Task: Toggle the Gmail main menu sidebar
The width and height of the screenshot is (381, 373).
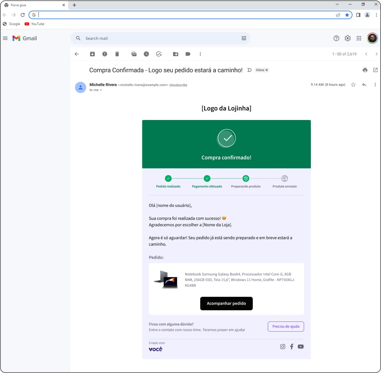Action: tap(5, 38)
